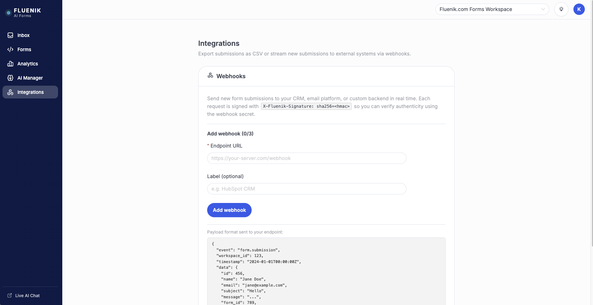Image resolution: width=593 pixels, height=305 pixels.
Task: Open the Fluenik.com Forms Workspace dropdown
Action: pyautogui.click(x=488, y=9)
